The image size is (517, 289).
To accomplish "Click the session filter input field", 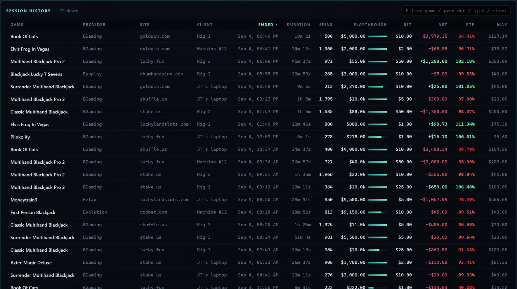I will [x=456, y=11].
